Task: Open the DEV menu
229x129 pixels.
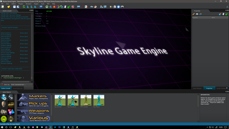Action: tap(48, 4)
